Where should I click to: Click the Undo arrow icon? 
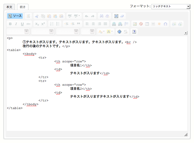coord(87,16)
